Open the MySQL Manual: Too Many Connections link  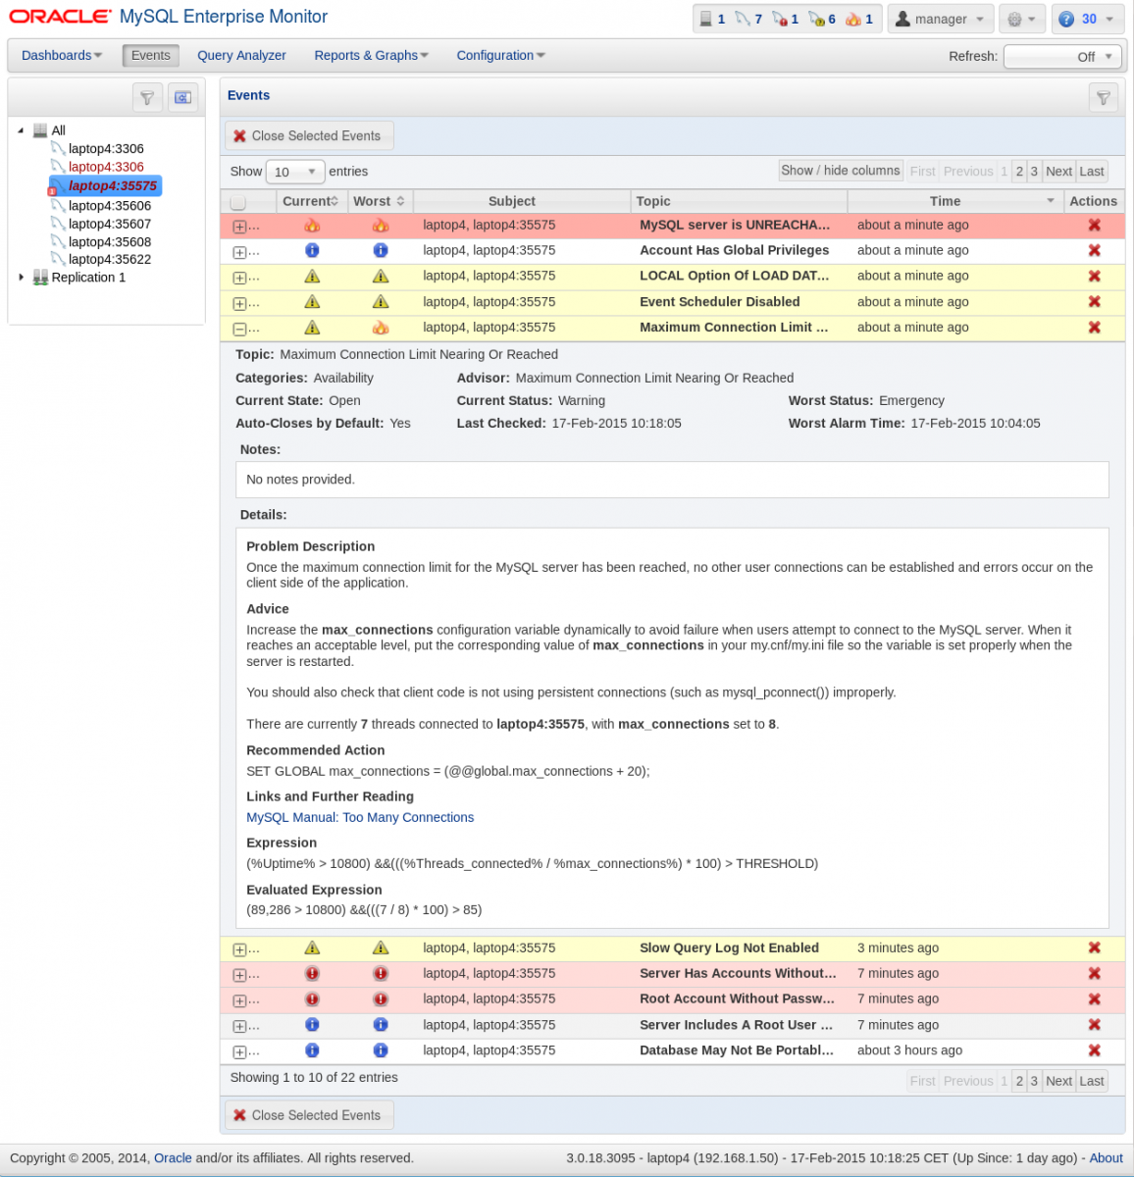pyautogui.click(x=360, y=817)
